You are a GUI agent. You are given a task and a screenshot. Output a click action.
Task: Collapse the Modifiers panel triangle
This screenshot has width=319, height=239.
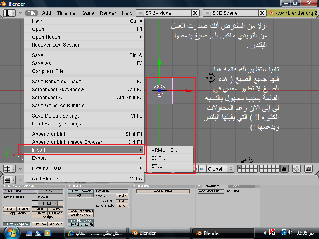199,186
